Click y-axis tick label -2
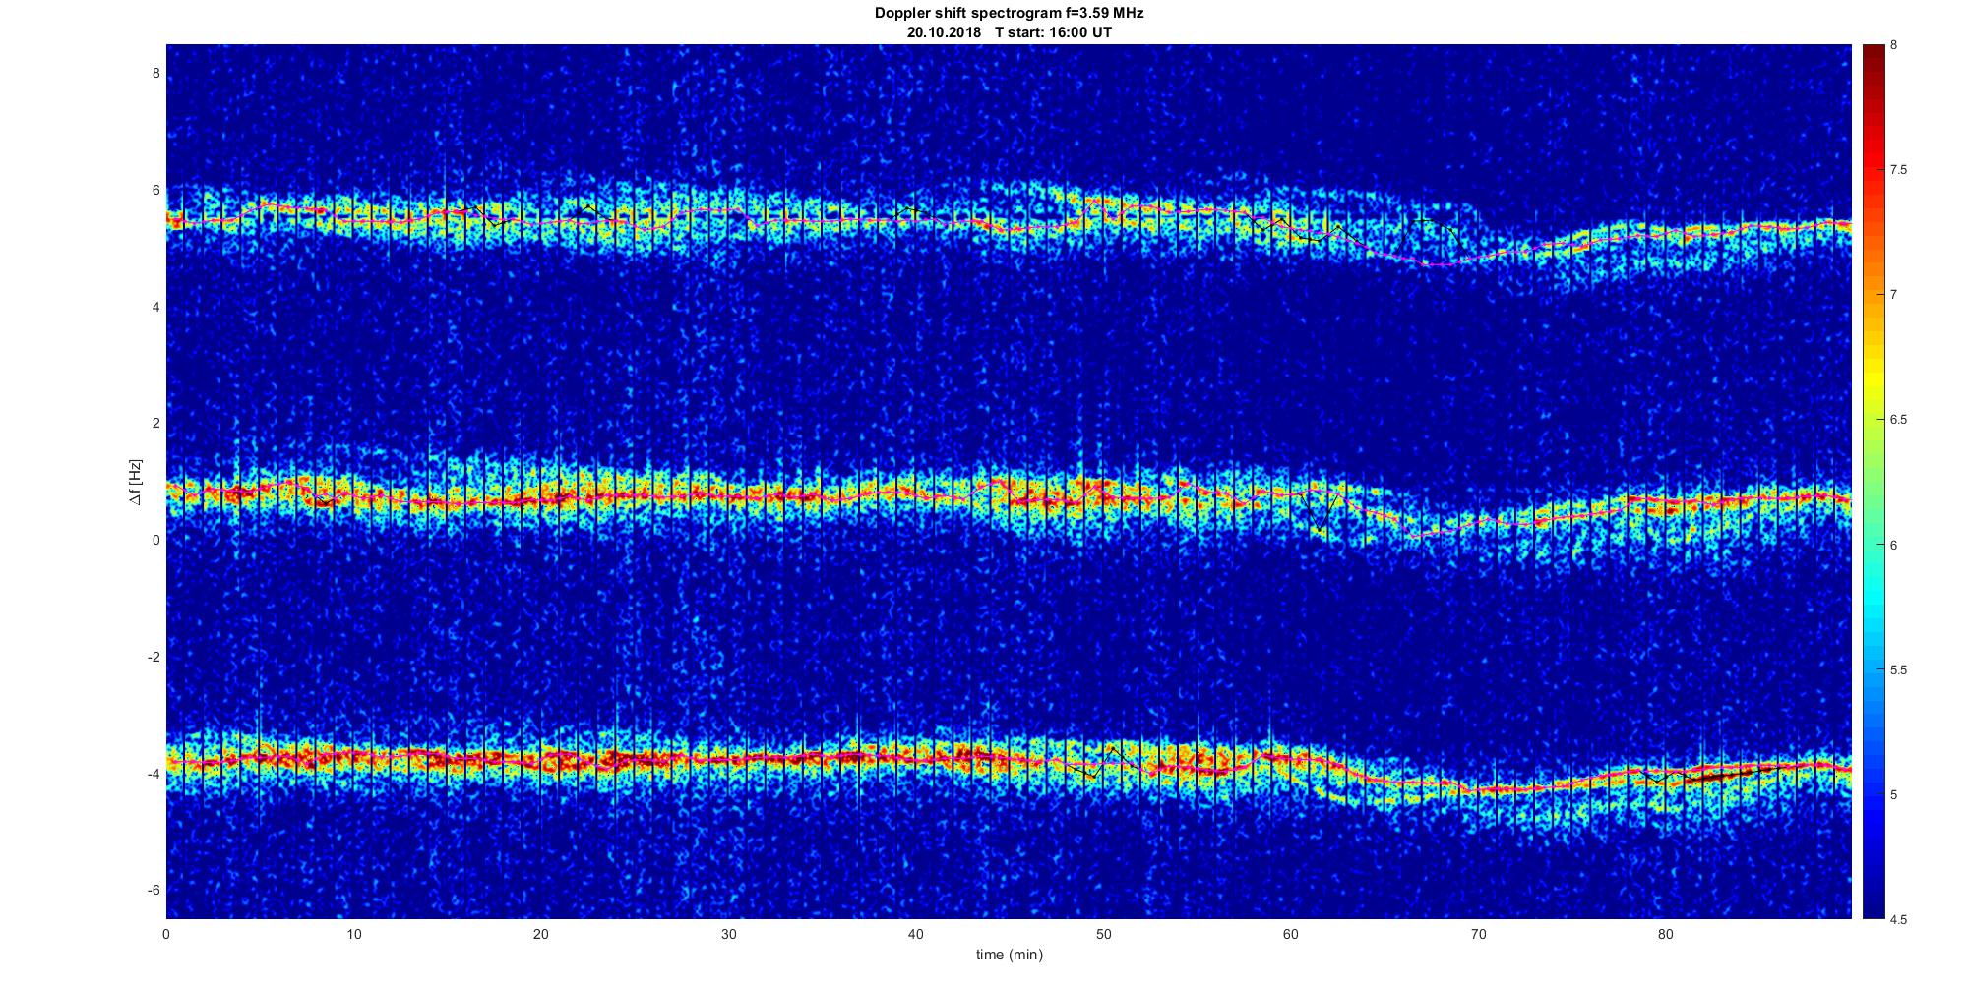This screenshot has height=986, width=1968. (154, 657)
